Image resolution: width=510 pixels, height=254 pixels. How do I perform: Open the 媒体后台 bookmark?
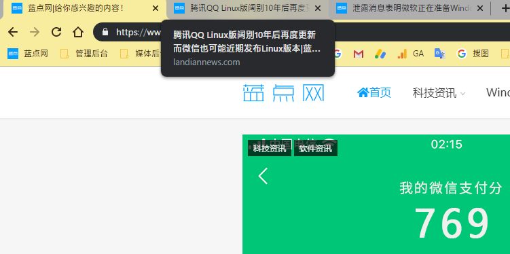(140, 54)
